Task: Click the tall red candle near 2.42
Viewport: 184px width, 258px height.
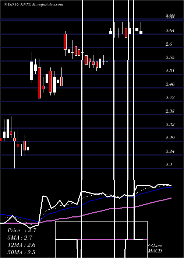Action: (x=39, y=83)
